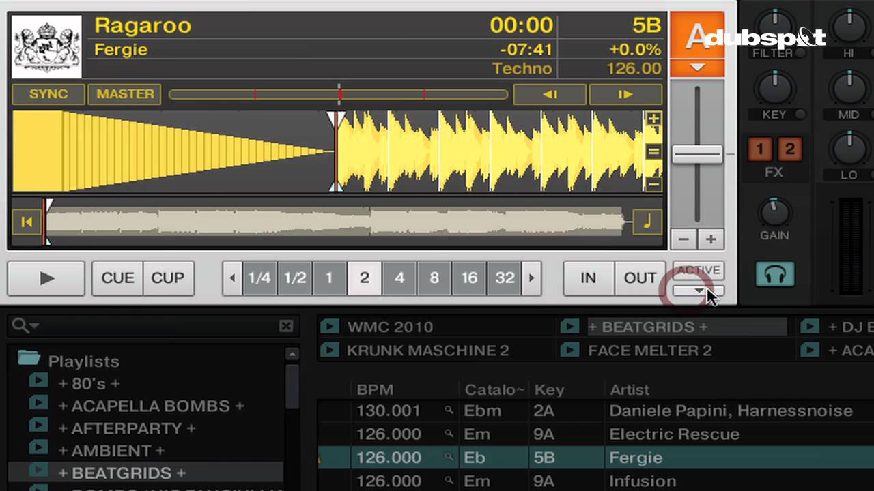Select + ACAPELLA BOMBS + playlist
Viewport: 874px width, 491px height.
click(x=151, y=406)
